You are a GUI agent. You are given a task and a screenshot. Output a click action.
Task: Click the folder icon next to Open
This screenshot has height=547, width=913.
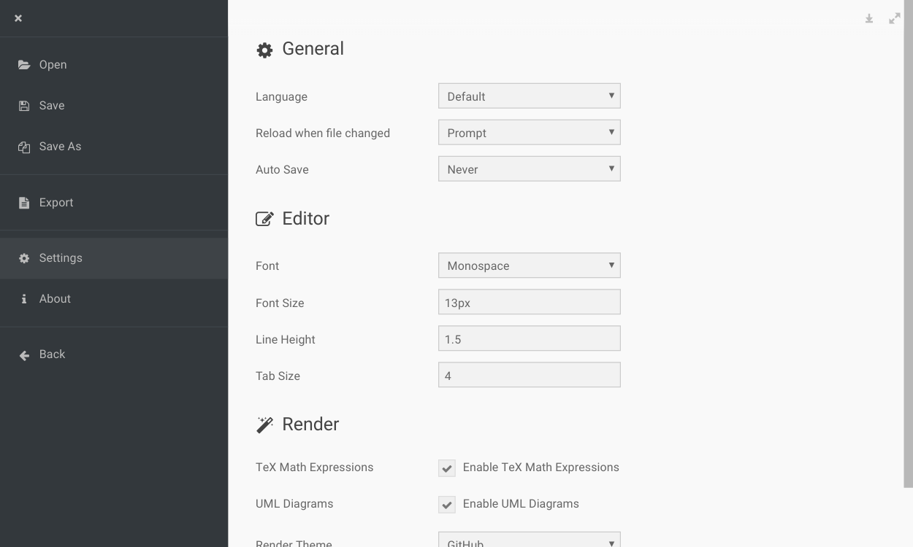[23, 64]
